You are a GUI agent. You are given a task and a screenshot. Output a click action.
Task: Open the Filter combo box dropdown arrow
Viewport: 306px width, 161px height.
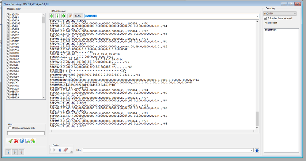(251, 150)
